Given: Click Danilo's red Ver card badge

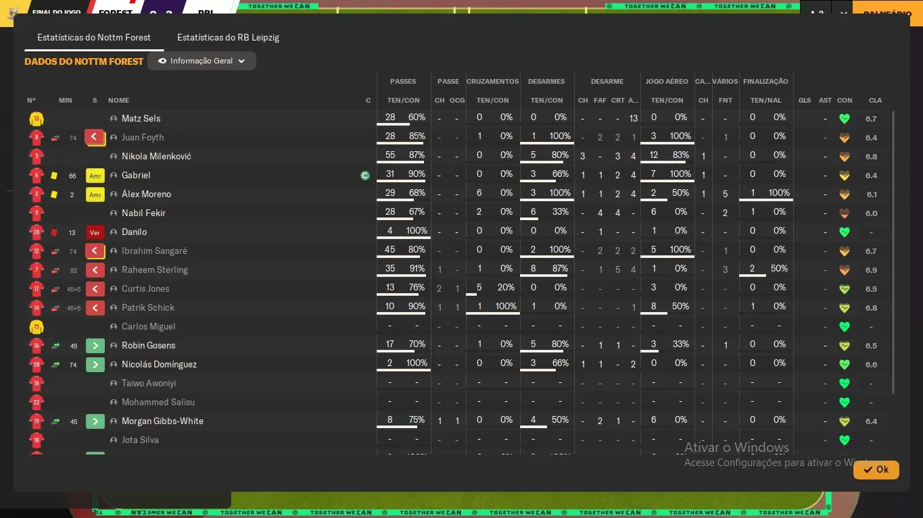Looking at the screenshot, I should click(95, 232).
